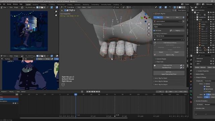Open the Object Data armature properties icon
215x121 pixels.
click(191, 91)
